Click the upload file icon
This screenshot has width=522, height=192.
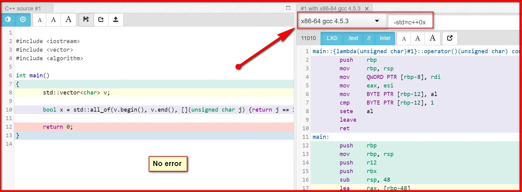116,20
